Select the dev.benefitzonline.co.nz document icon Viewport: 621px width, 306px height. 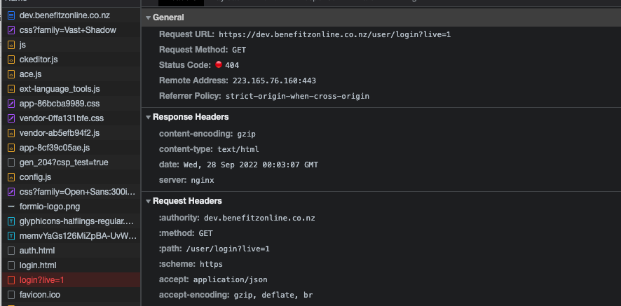point(11,15)
